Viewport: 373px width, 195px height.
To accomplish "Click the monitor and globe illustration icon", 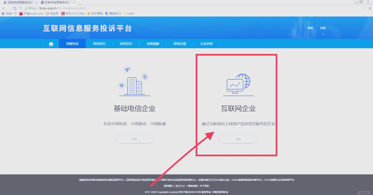I will tap(238, 85).
